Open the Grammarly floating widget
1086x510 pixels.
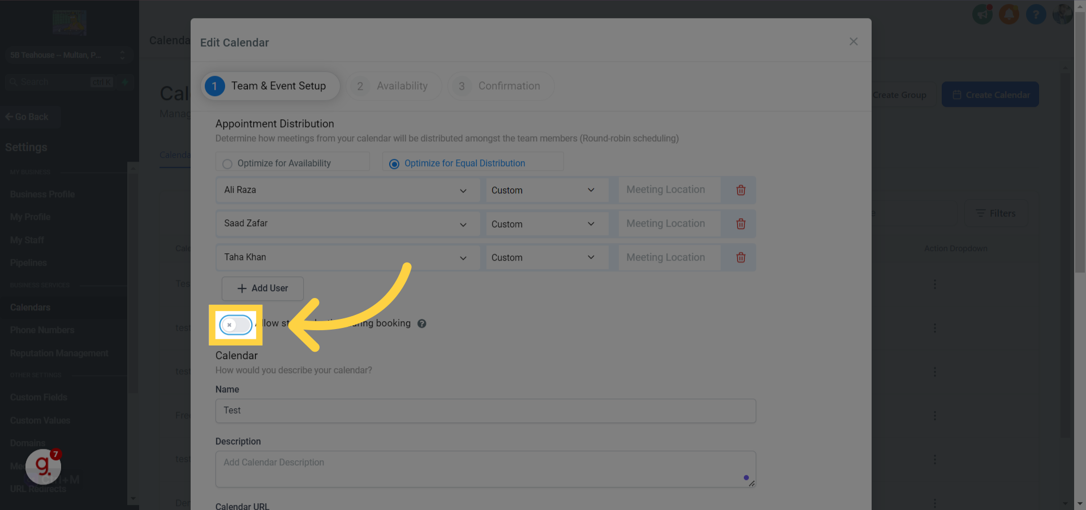tap(44, 466)
